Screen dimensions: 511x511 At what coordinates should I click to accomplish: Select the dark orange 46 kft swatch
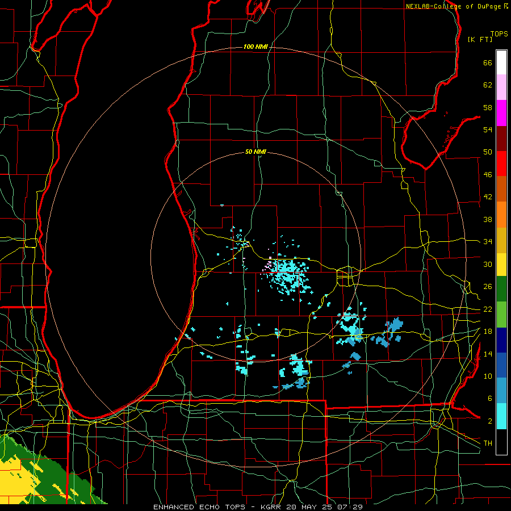(501, 189)
